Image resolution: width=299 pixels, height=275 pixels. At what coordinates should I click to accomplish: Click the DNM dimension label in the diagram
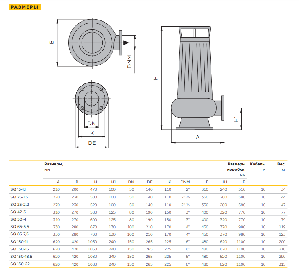click(129, 61)
